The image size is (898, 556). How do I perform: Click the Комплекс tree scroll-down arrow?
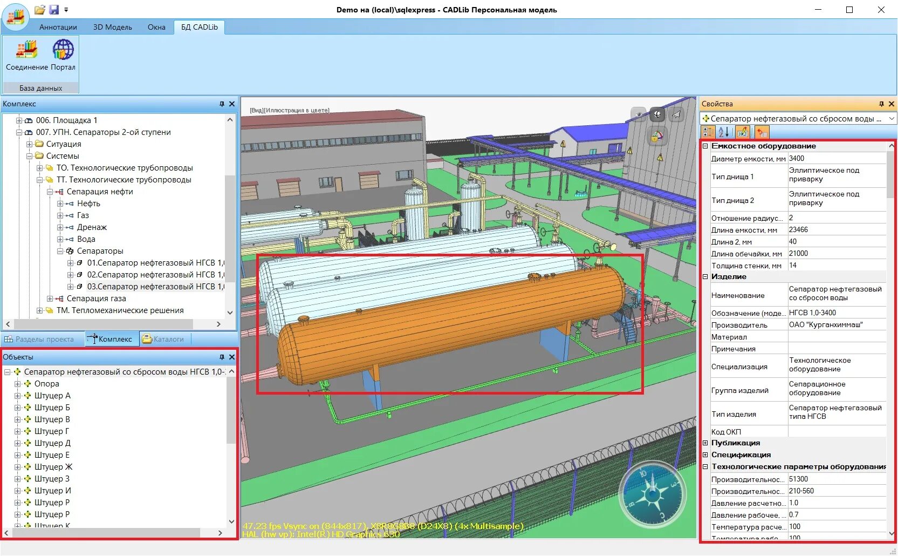(230, 313)
